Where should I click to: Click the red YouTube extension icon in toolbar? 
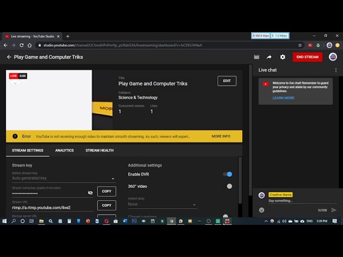click(310, 45)
